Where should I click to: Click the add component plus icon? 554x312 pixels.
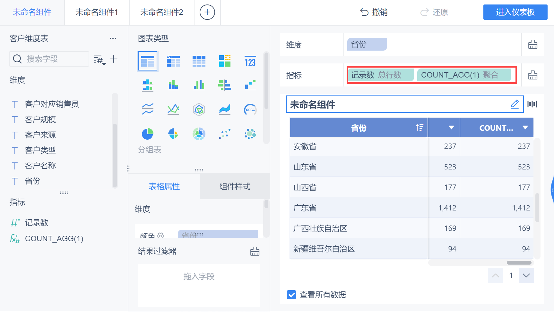(x=207, y=12)
